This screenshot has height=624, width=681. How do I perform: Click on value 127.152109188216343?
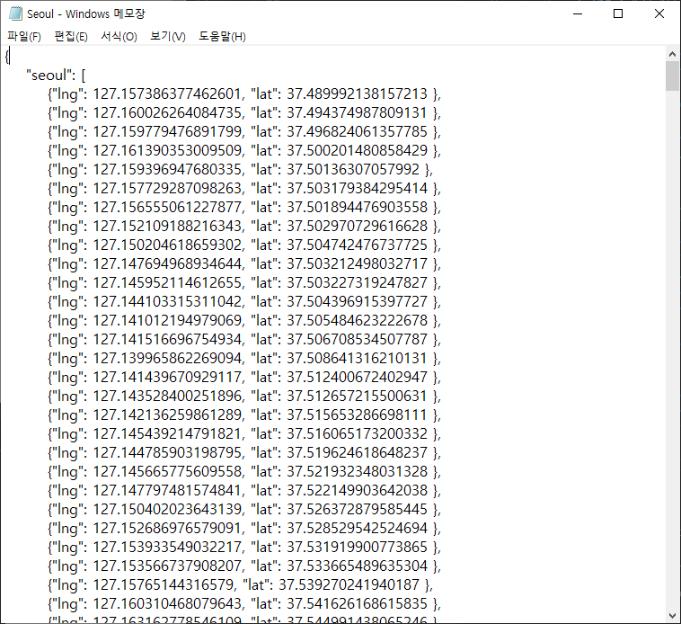(167, 227)
